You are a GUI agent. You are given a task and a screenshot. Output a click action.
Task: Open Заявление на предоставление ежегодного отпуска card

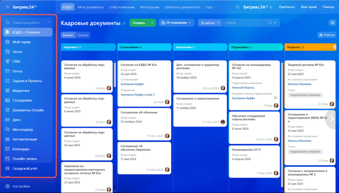[x=87, y=177]
